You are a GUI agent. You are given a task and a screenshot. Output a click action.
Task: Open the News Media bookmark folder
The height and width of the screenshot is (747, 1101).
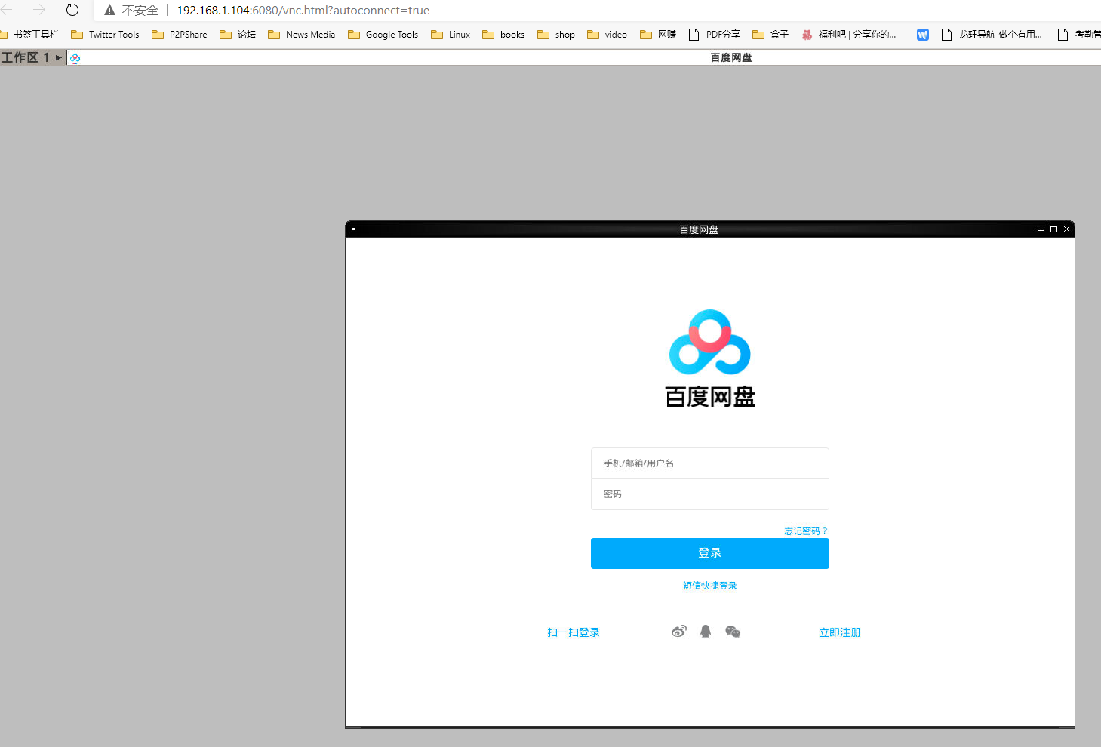[302, 35]
